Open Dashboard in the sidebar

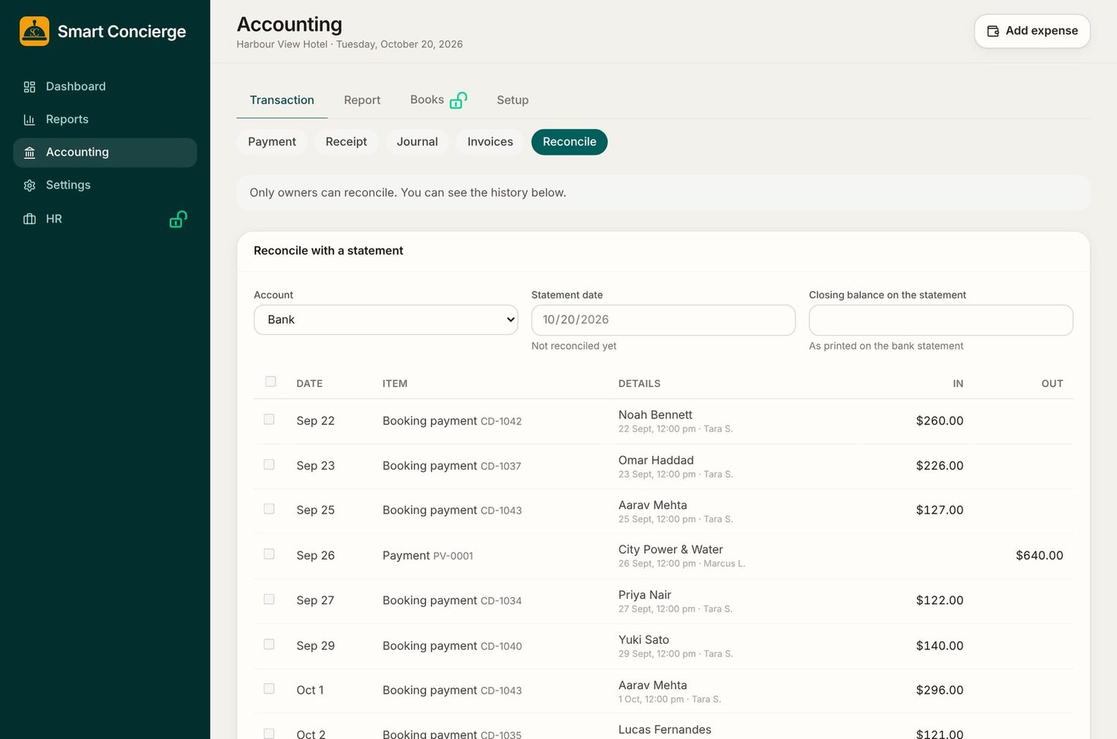pos(105,87)
